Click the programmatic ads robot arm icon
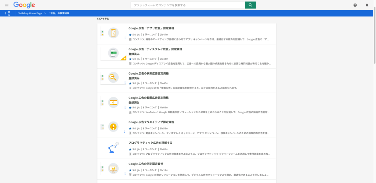This screenshot has height=183, width=376. coord(113,147)
